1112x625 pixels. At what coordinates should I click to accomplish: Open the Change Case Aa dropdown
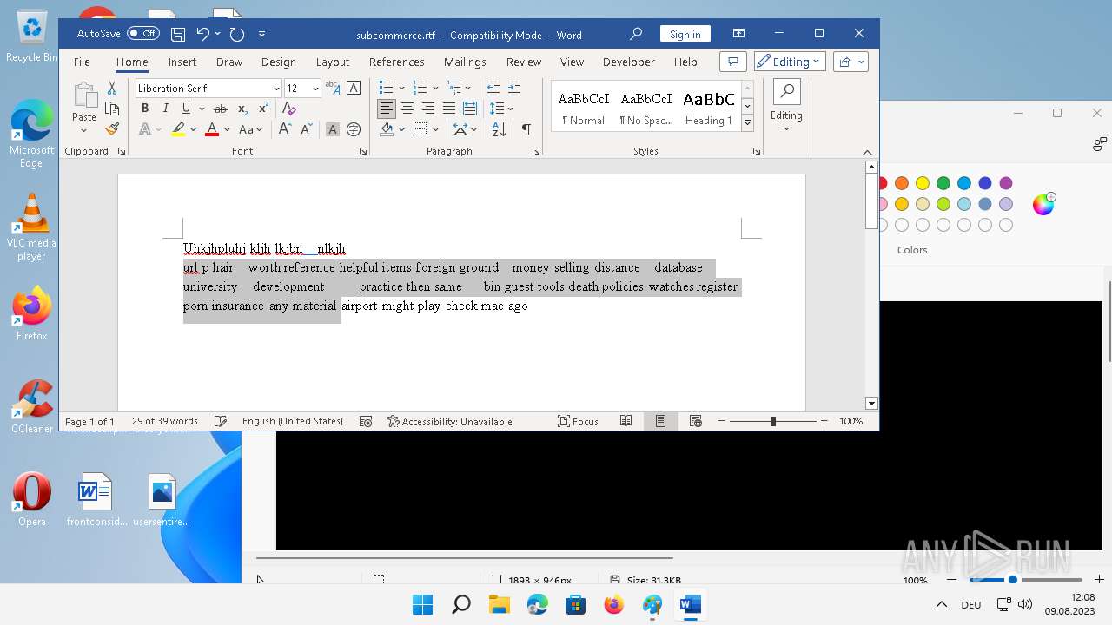tap(251, 129)
